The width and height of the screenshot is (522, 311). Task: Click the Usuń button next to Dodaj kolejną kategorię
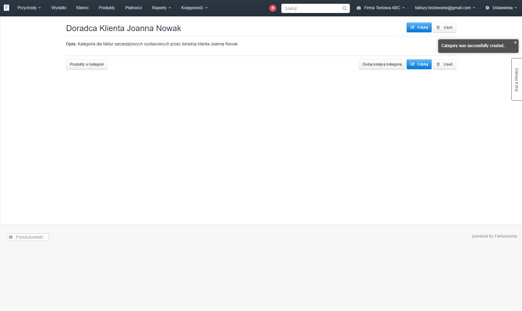click(x=444, y=64)
